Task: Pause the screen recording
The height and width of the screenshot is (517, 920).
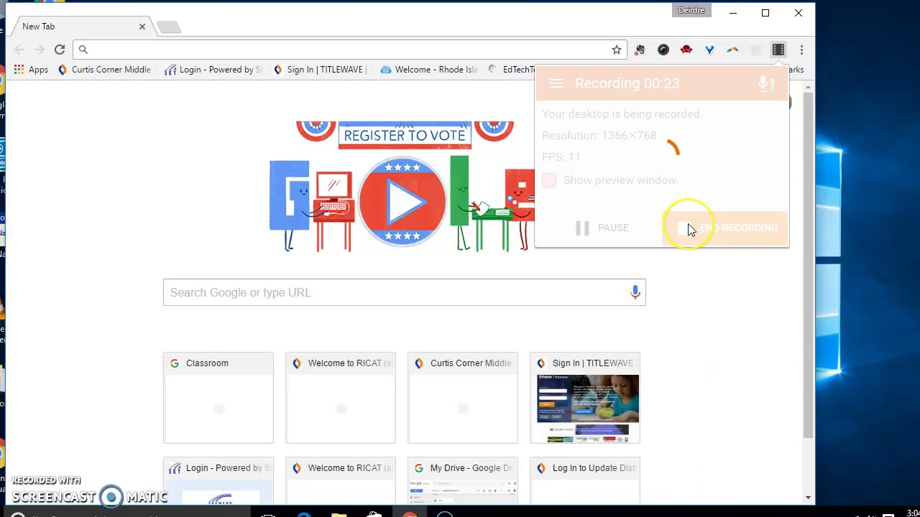Action: click(x=602, y=228)
